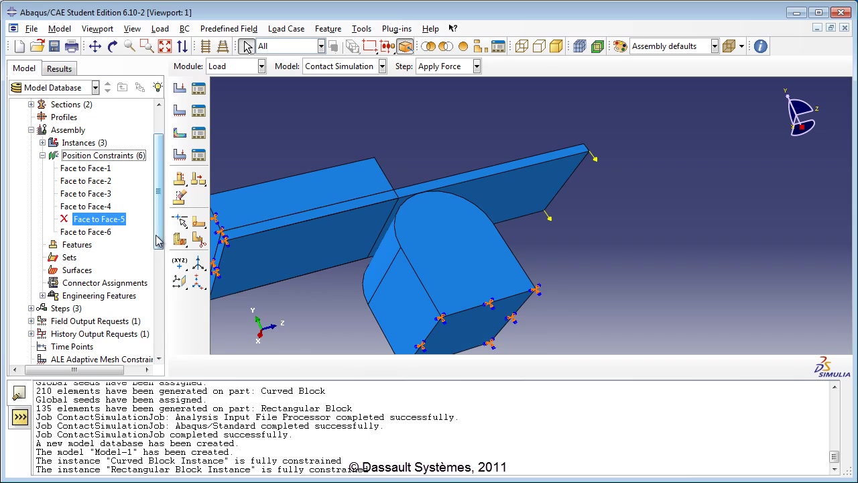Toggle mesh visibility cube icon
This screenshot has width=858, height=483.
coord(580,46)
